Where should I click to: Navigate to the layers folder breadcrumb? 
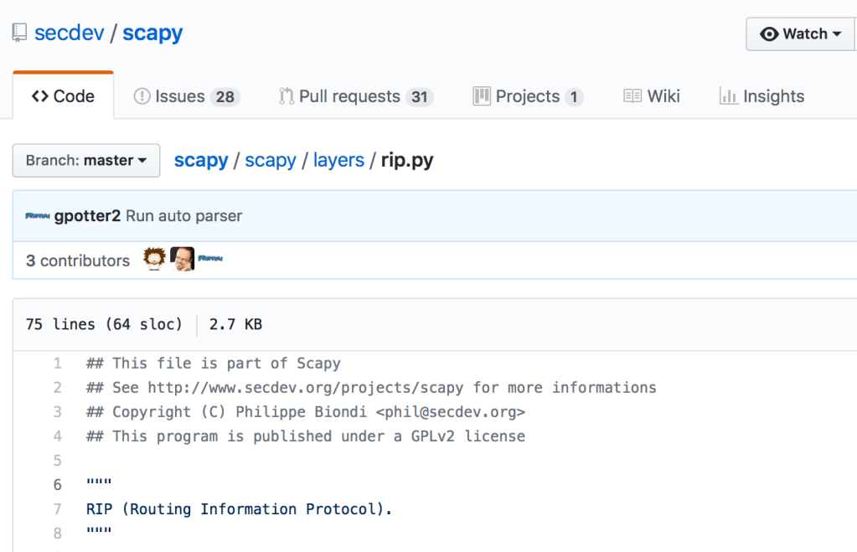point(338,159)
